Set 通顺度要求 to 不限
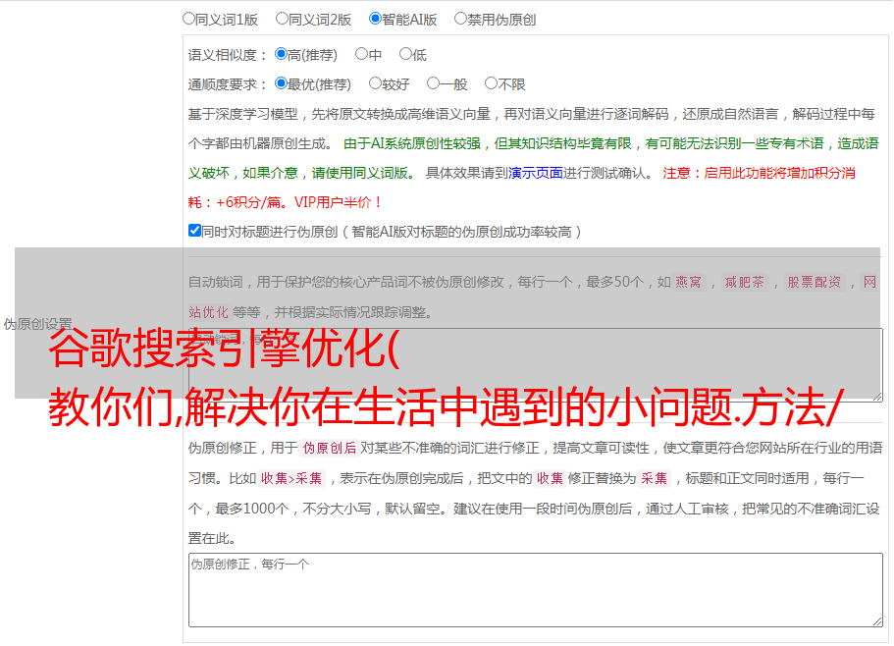Image resolution: width=894 pixels, height=646 pixels. click(491, 83)
